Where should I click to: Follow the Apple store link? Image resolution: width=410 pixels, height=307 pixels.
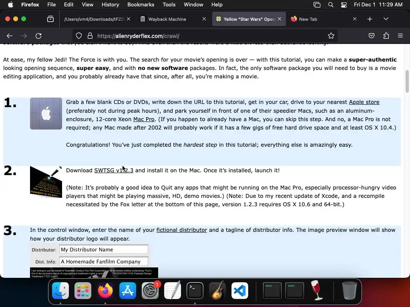[x=364, y=102]
